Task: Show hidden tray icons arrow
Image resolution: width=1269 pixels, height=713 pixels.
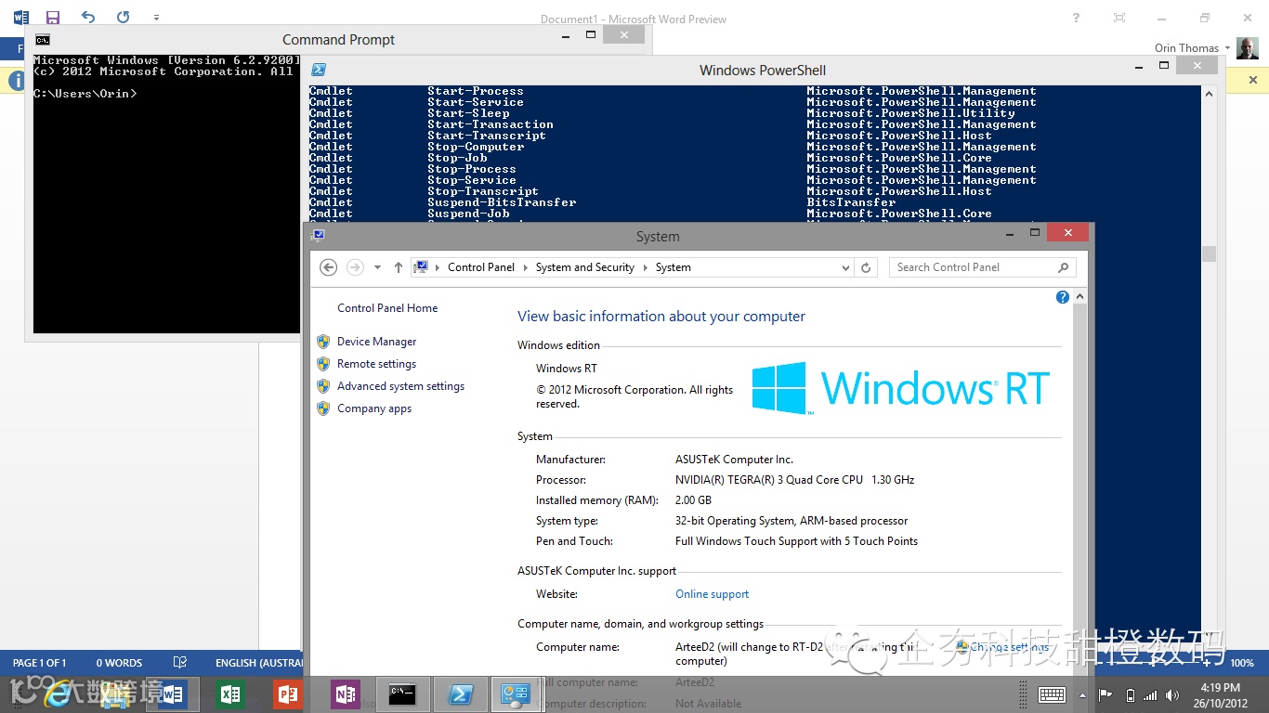Action: click(x=1082, y=694)
